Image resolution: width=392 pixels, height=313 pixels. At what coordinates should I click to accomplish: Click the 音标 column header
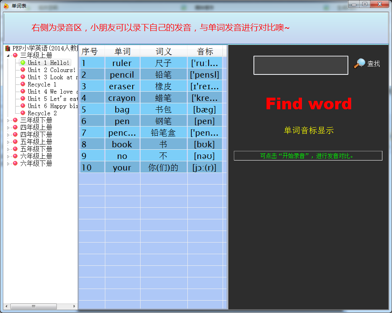pos(205,51)
